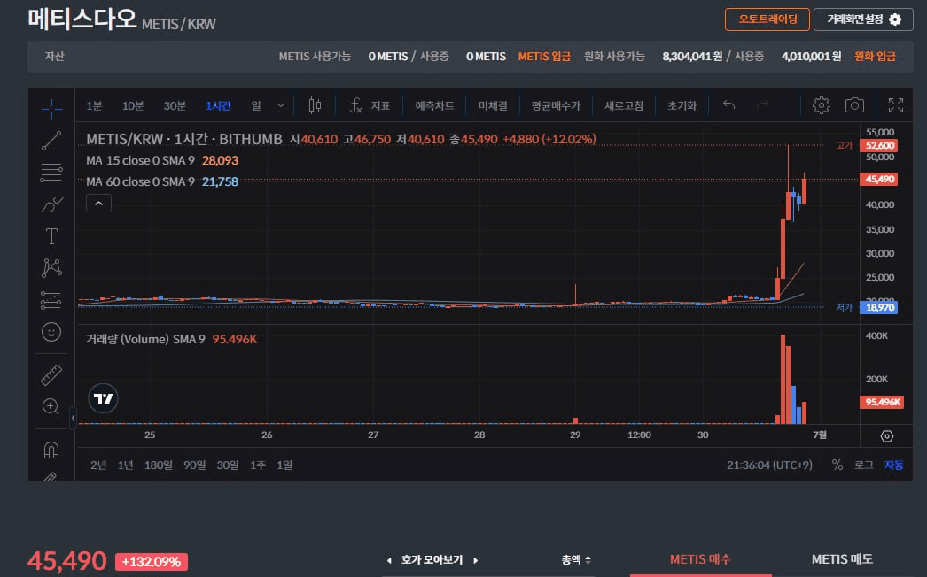
Task: Open 총액 sort selector
Action: tap(576, 559)
